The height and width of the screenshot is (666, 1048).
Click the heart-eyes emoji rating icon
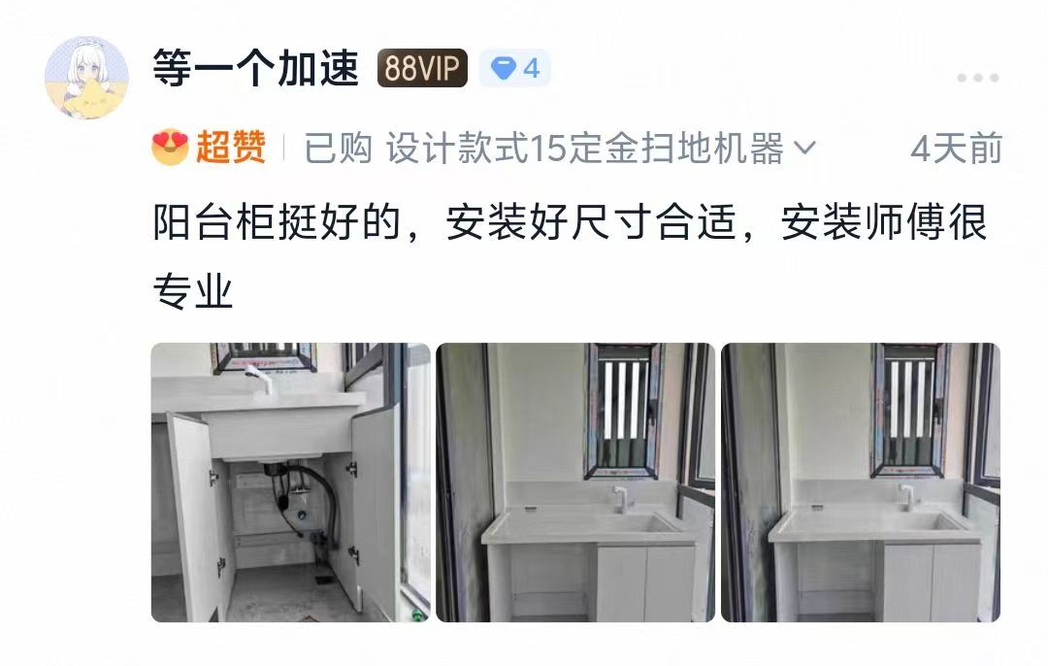(170, 148)
